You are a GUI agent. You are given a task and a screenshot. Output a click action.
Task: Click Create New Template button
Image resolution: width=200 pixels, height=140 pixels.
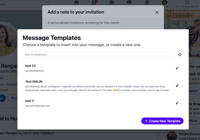click(162, 121)
